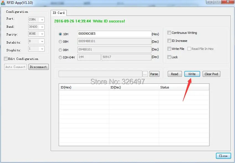Click the RFID App title bar icon
This screenshot has width=235, height=163.
[x=3, y=3]
